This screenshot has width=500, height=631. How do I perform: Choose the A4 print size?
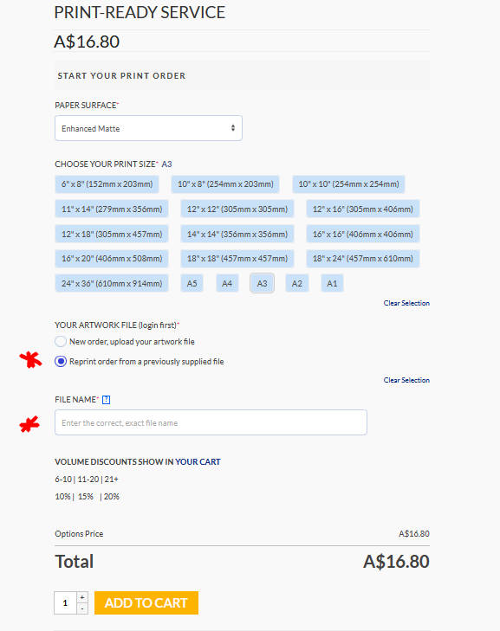point(227,283)
